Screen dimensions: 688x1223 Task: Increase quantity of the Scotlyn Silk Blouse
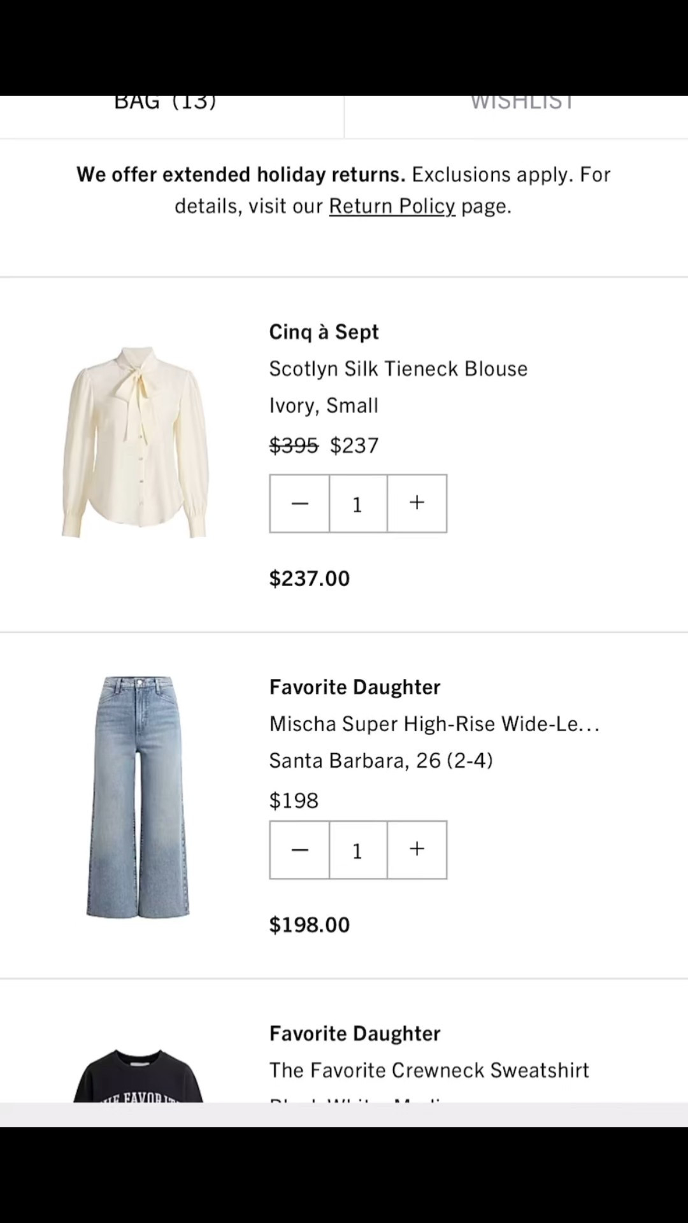[417, 503]
